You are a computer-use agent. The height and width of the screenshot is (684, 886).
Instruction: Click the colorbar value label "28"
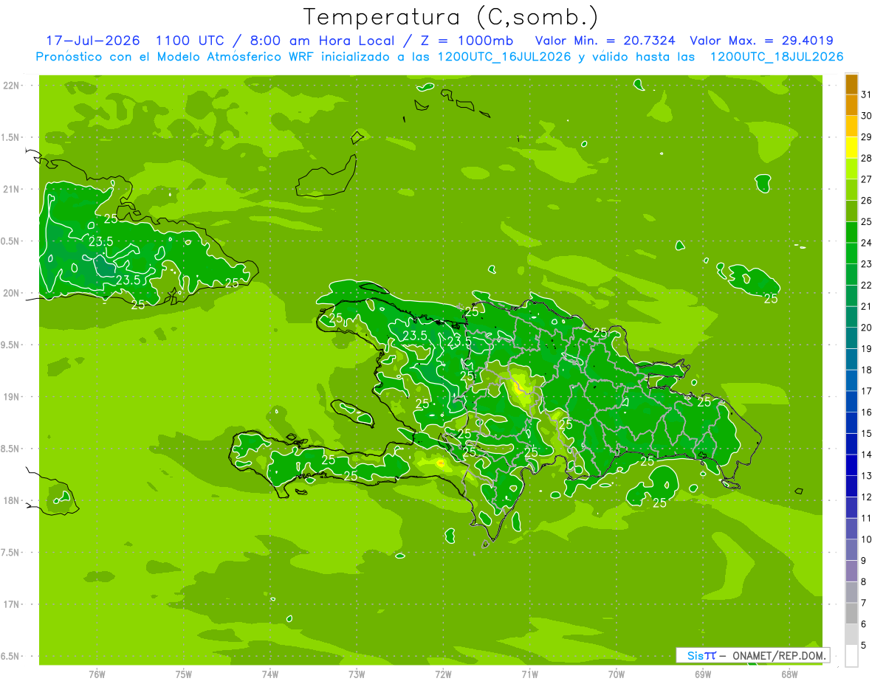point(866,158)
